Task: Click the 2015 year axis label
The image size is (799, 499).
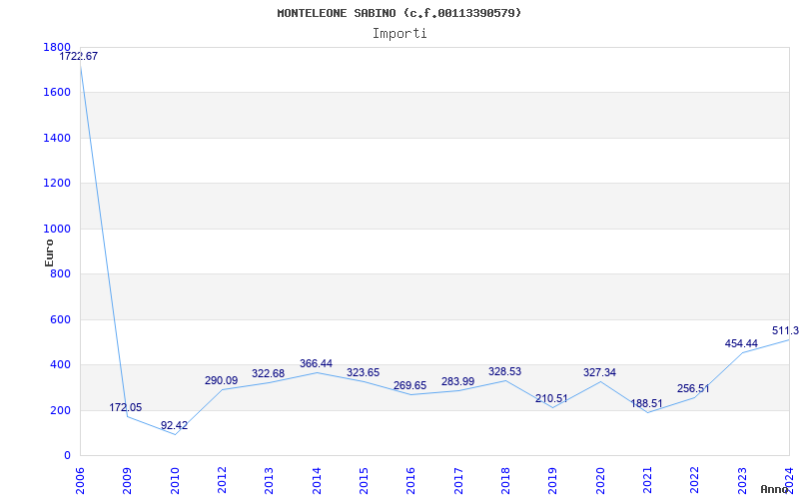Action: (364, 481)
